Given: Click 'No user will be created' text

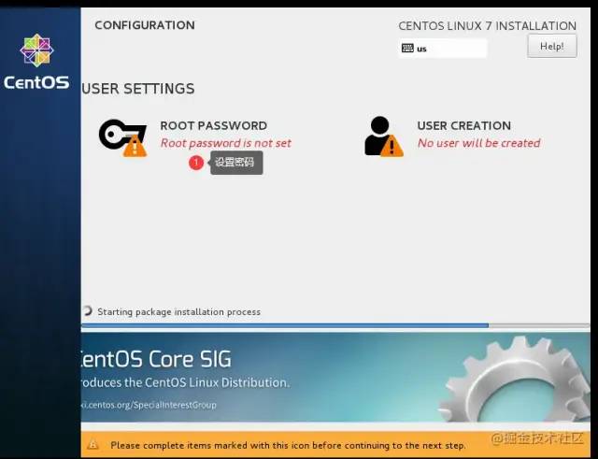Looking at the screenshot, I should (478, 143).
